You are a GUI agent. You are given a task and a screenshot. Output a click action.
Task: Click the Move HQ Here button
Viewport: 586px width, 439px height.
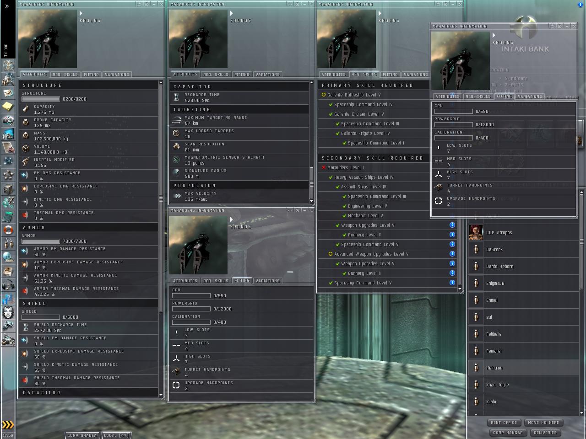click(543, 423)
